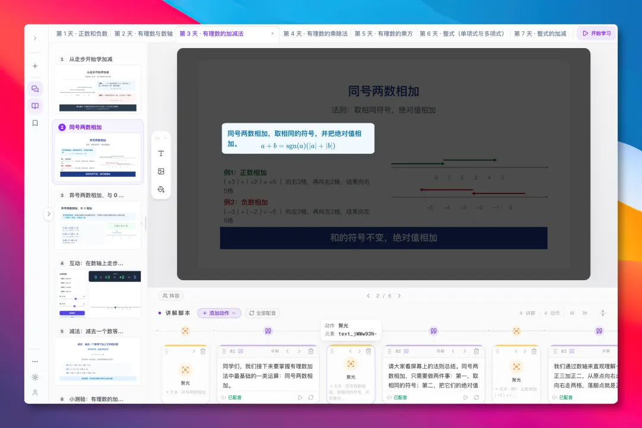
Task: Click the 全部配音 button
Action: click(x=262, y=313)
